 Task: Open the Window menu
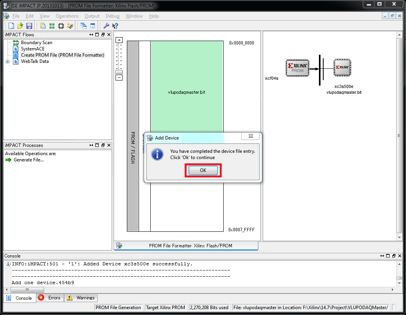[x=134, y=16]
